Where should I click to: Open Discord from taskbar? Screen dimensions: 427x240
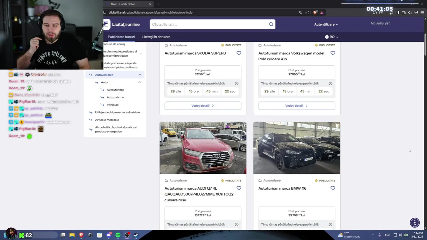tap(109, 235)
